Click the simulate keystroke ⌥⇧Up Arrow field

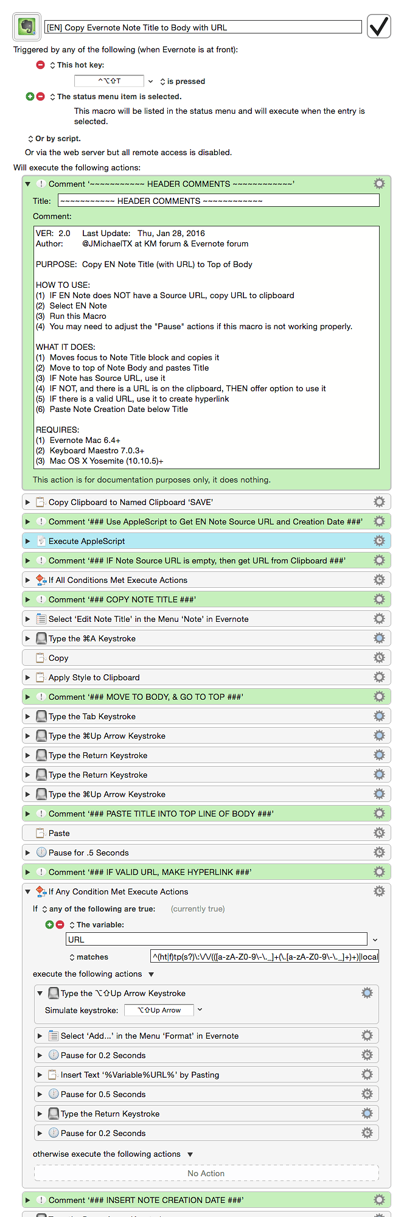pos(159,1010)
